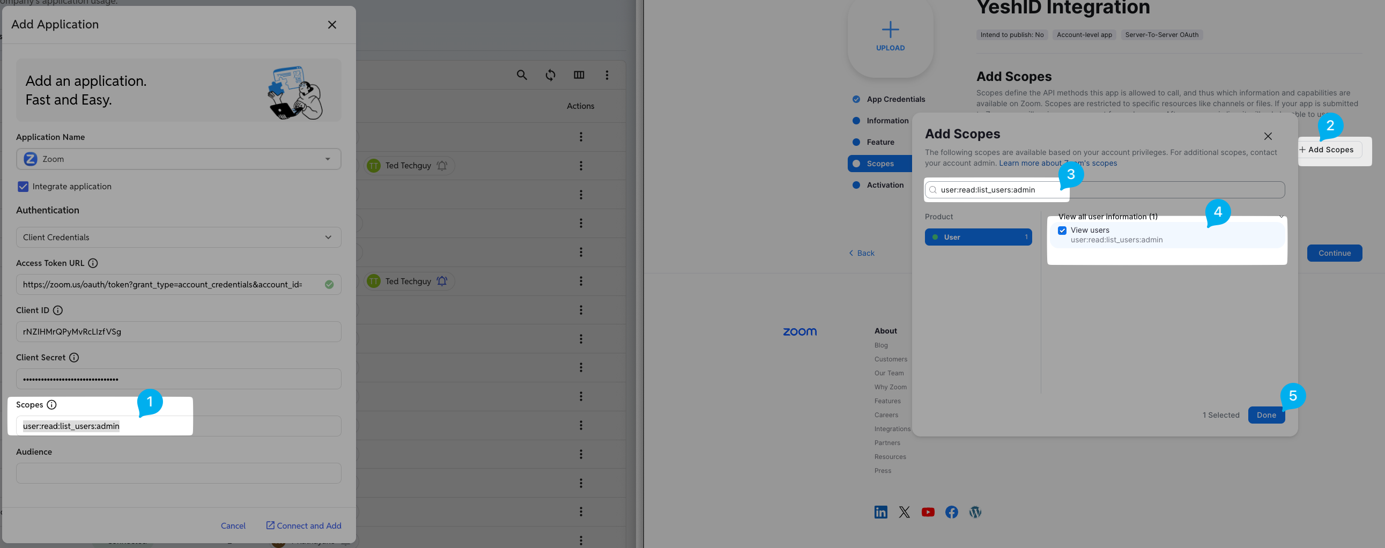Expand Client Credentials authentication dropdown
Viewport: 1385px width, 548px height.
point(179,237)
